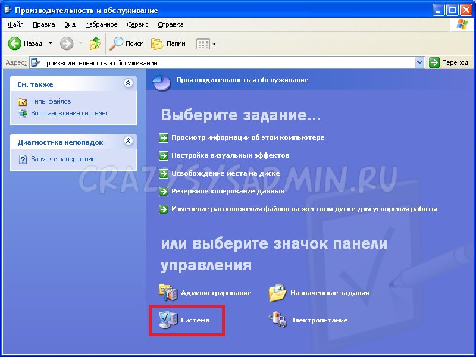Click inside the address bar field
This screenshot has width=476, height=357.
(x=226, y=62)
